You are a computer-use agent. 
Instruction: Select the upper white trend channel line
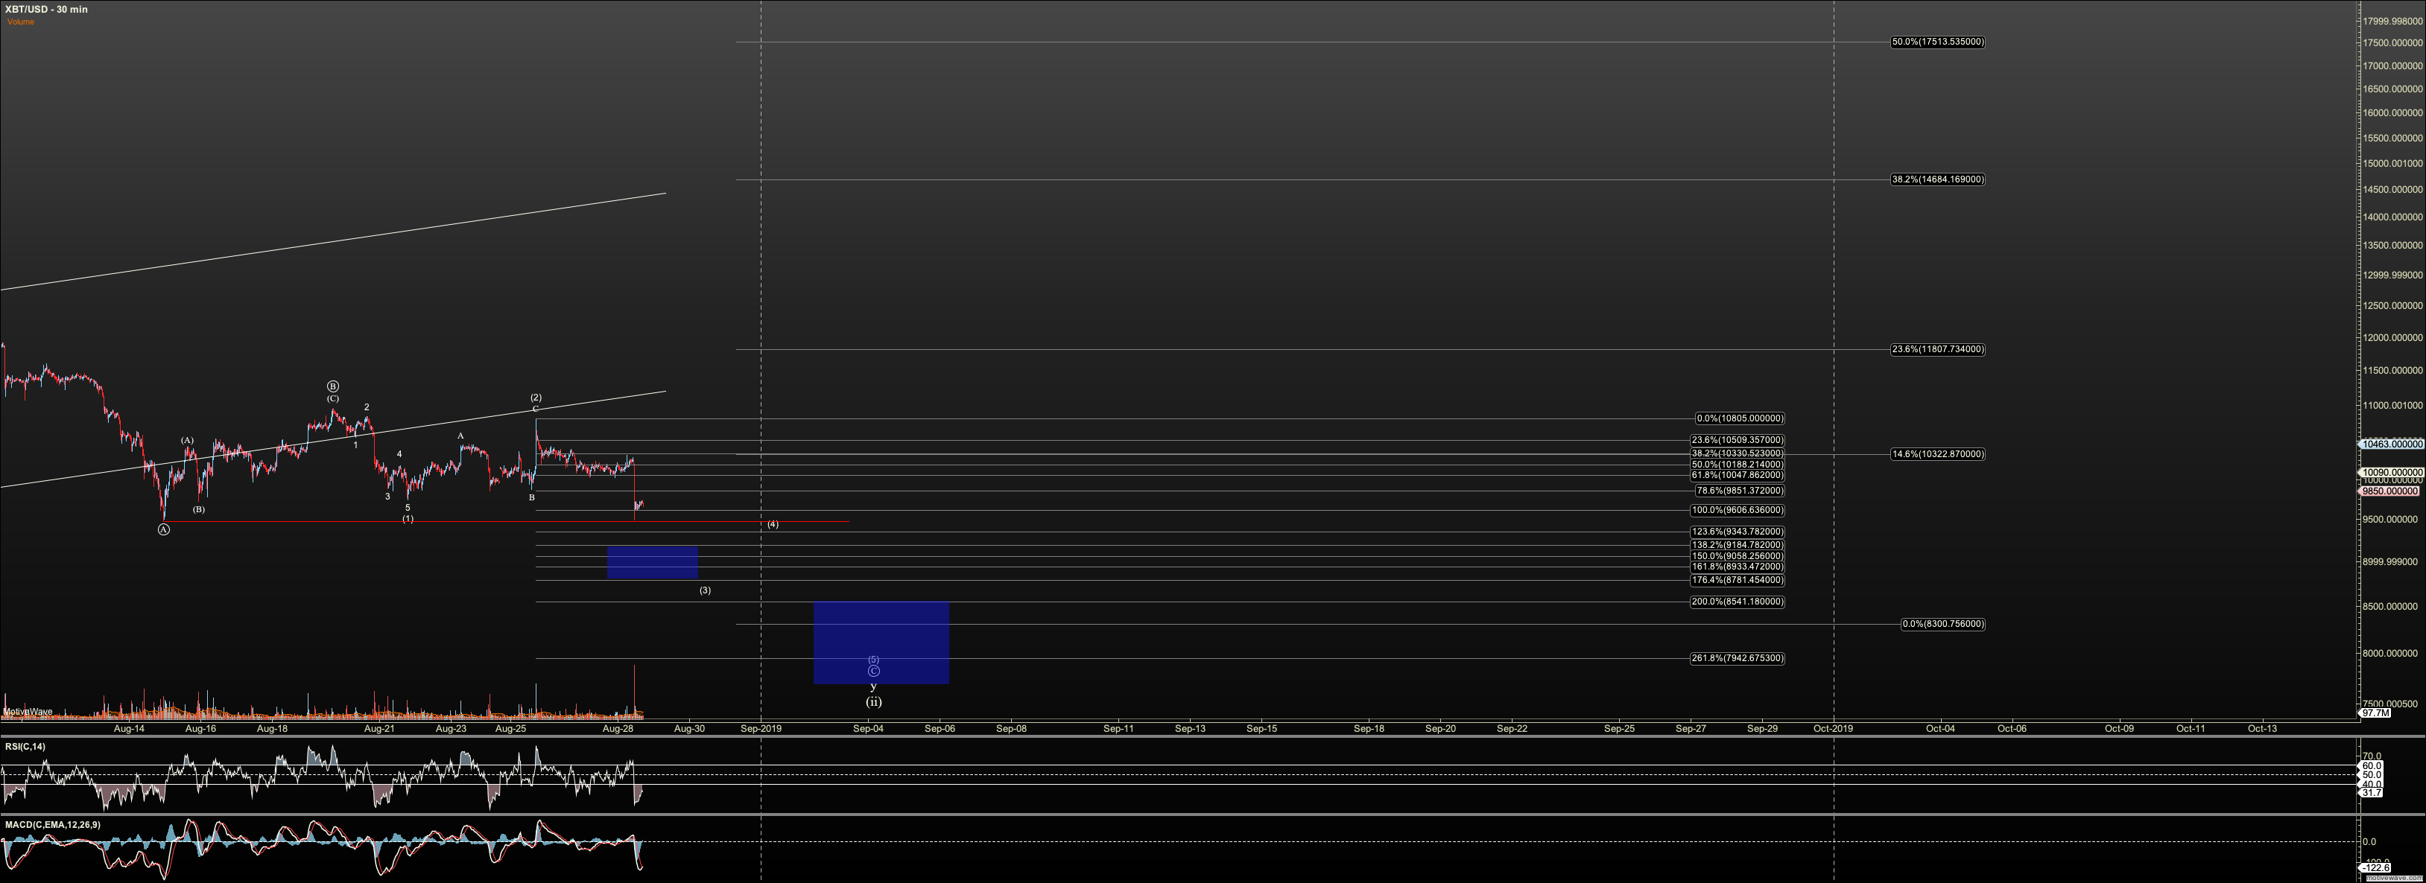(x=332, y=242)
